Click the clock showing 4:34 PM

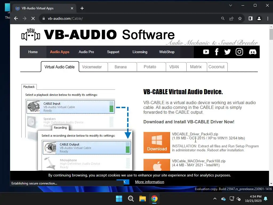[256, 196]
